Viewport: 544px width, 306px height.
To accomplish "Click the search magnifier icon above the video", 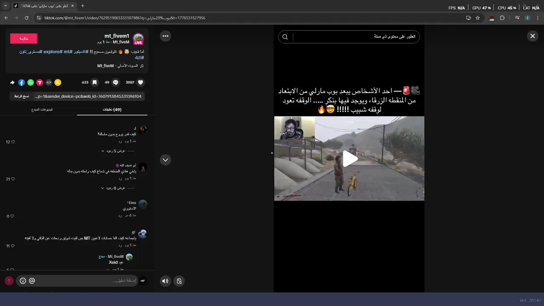I will coord(285,37).
